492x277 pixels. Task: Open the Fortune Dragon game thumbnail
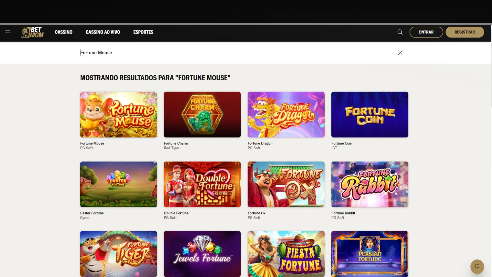click(286, 115)
